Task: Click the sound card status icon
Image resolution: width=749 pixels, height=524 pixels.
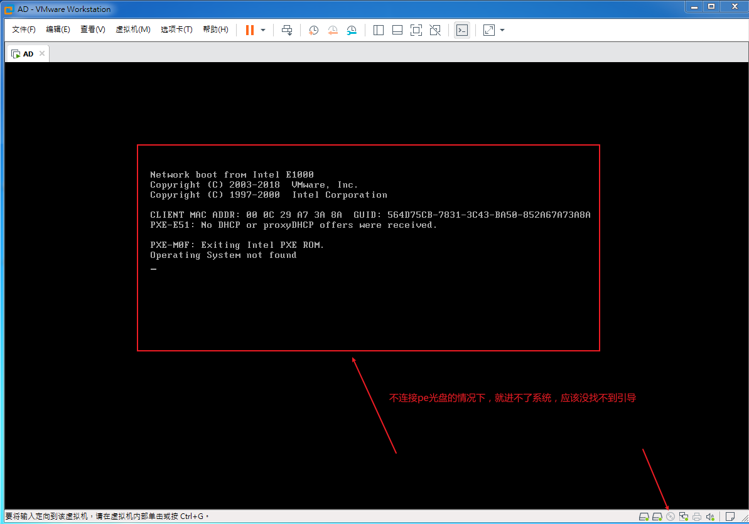Action: [710, 516]
